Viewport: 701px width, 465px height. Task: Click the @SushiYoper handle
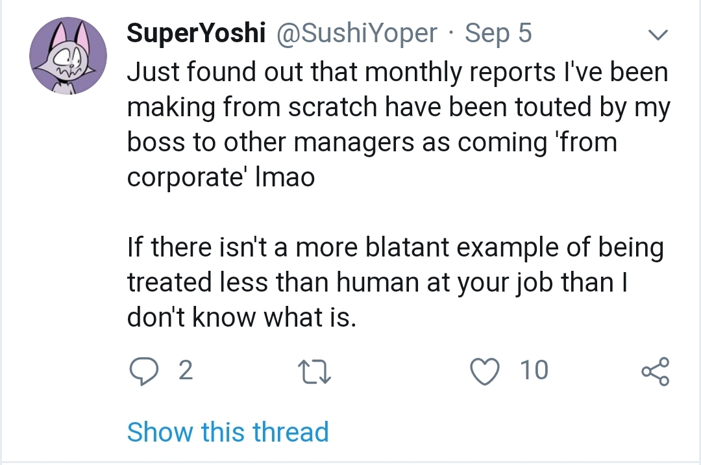tap(357, 33)
